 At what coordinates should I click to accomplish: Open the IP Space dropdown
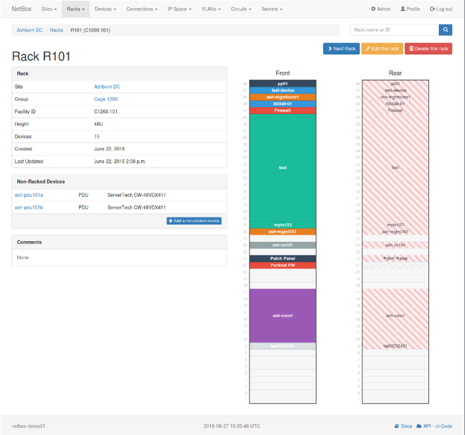[x=180, y=9]
